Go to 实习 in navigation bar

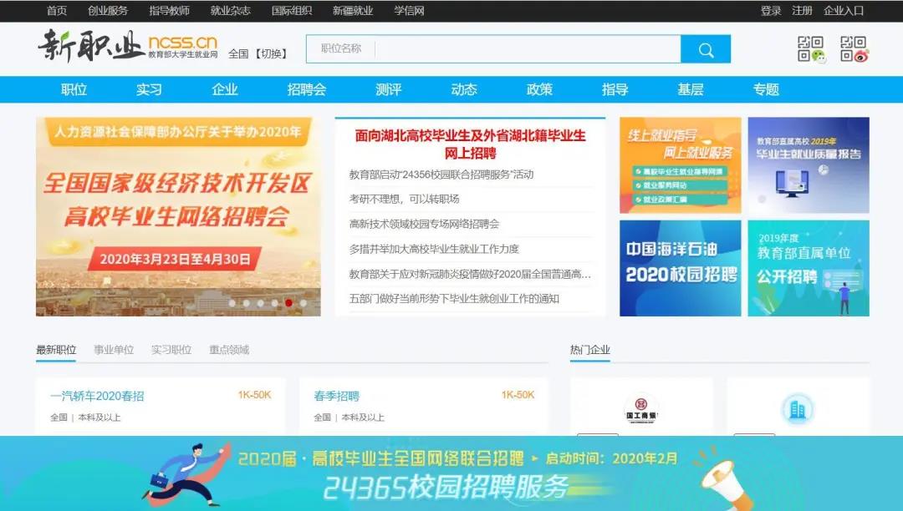click(149, 89)
